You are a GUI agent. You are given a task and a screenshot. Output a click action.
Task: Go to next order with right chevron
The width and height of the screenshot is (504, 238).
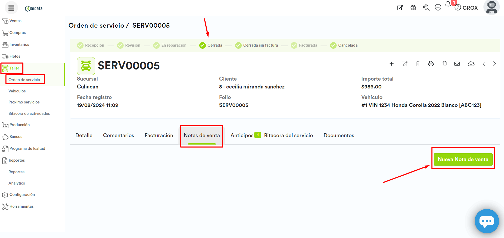[494, 64]
